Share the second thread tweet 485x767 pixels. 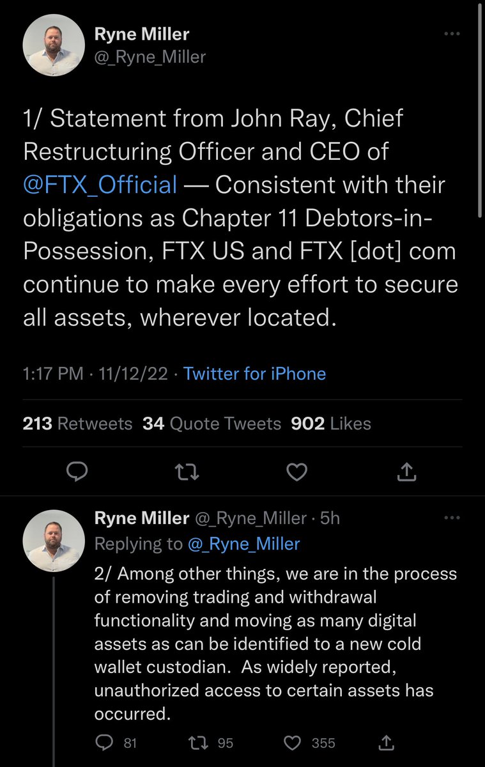click(x=386, y=743)
